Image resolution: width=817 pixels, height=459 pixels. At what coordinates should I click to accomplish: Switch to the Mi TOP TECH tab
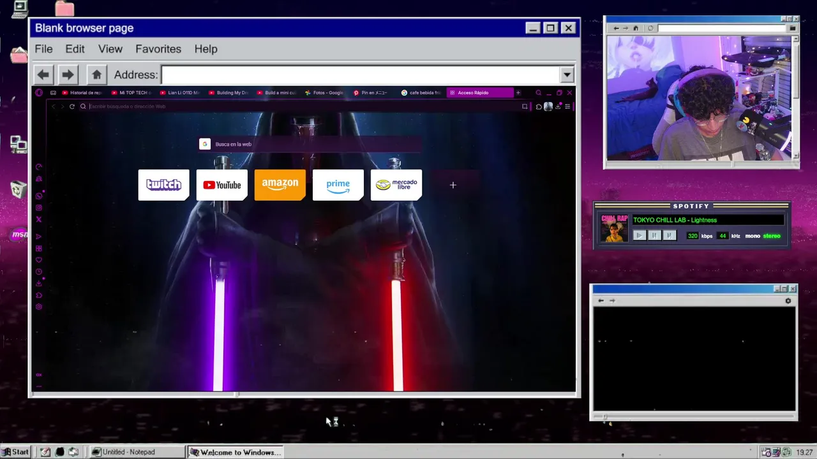pos(131,92)
